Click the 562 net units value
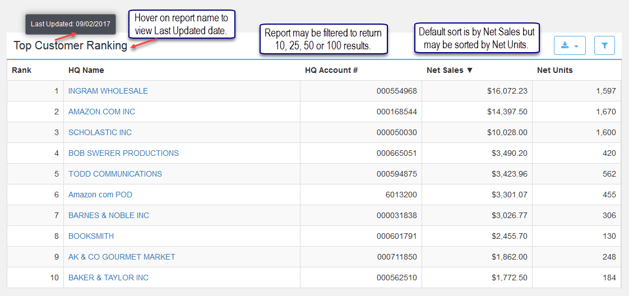Image resolution: width=629 pixels, height=296 pixels. click(x=609, y=174)
